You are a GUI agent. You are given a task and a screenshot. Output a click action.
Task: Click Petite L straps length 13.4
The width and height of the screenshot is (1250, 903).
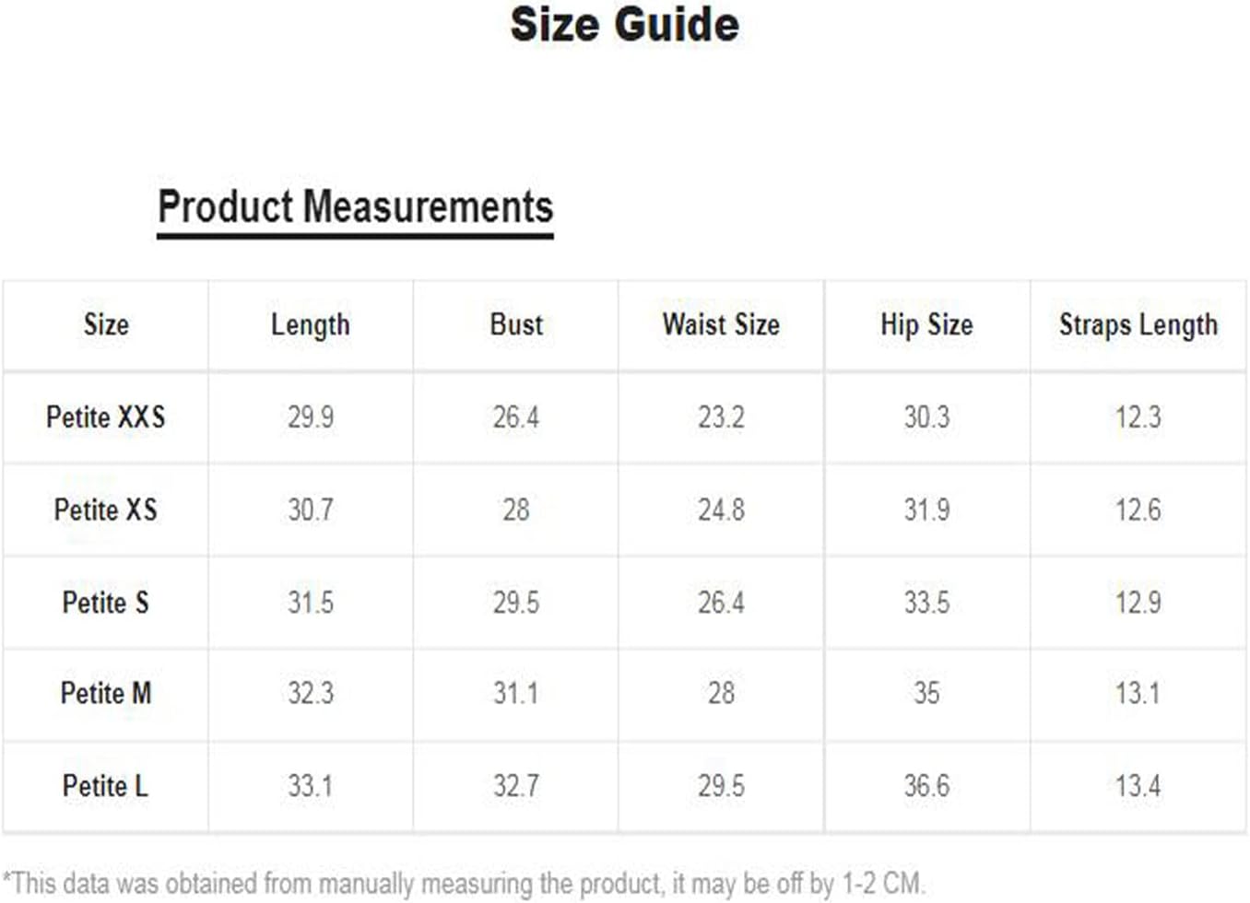pos(1138,786)
